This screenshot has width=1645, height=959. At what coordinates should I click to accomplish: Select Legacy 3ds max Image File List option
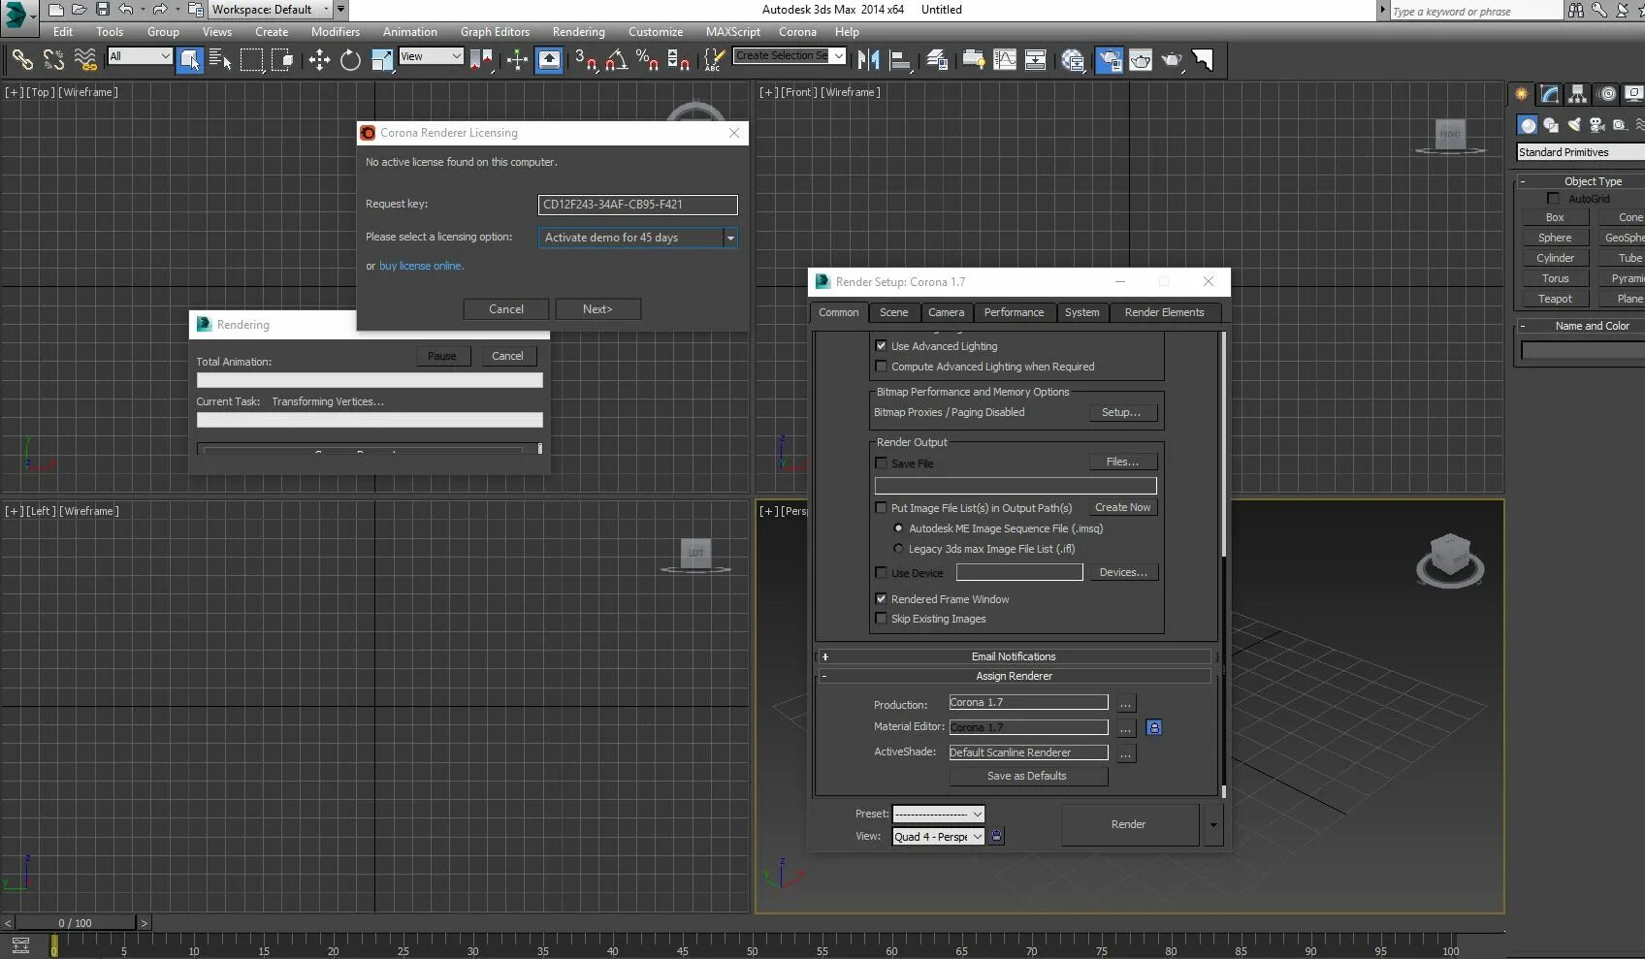[x=898, y=549]
